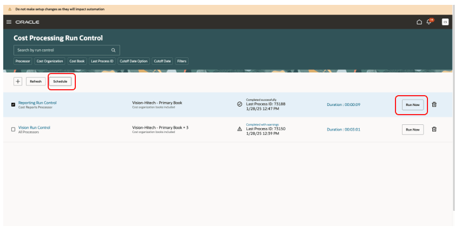Click the page vertical scrollbar

[453, 107]
